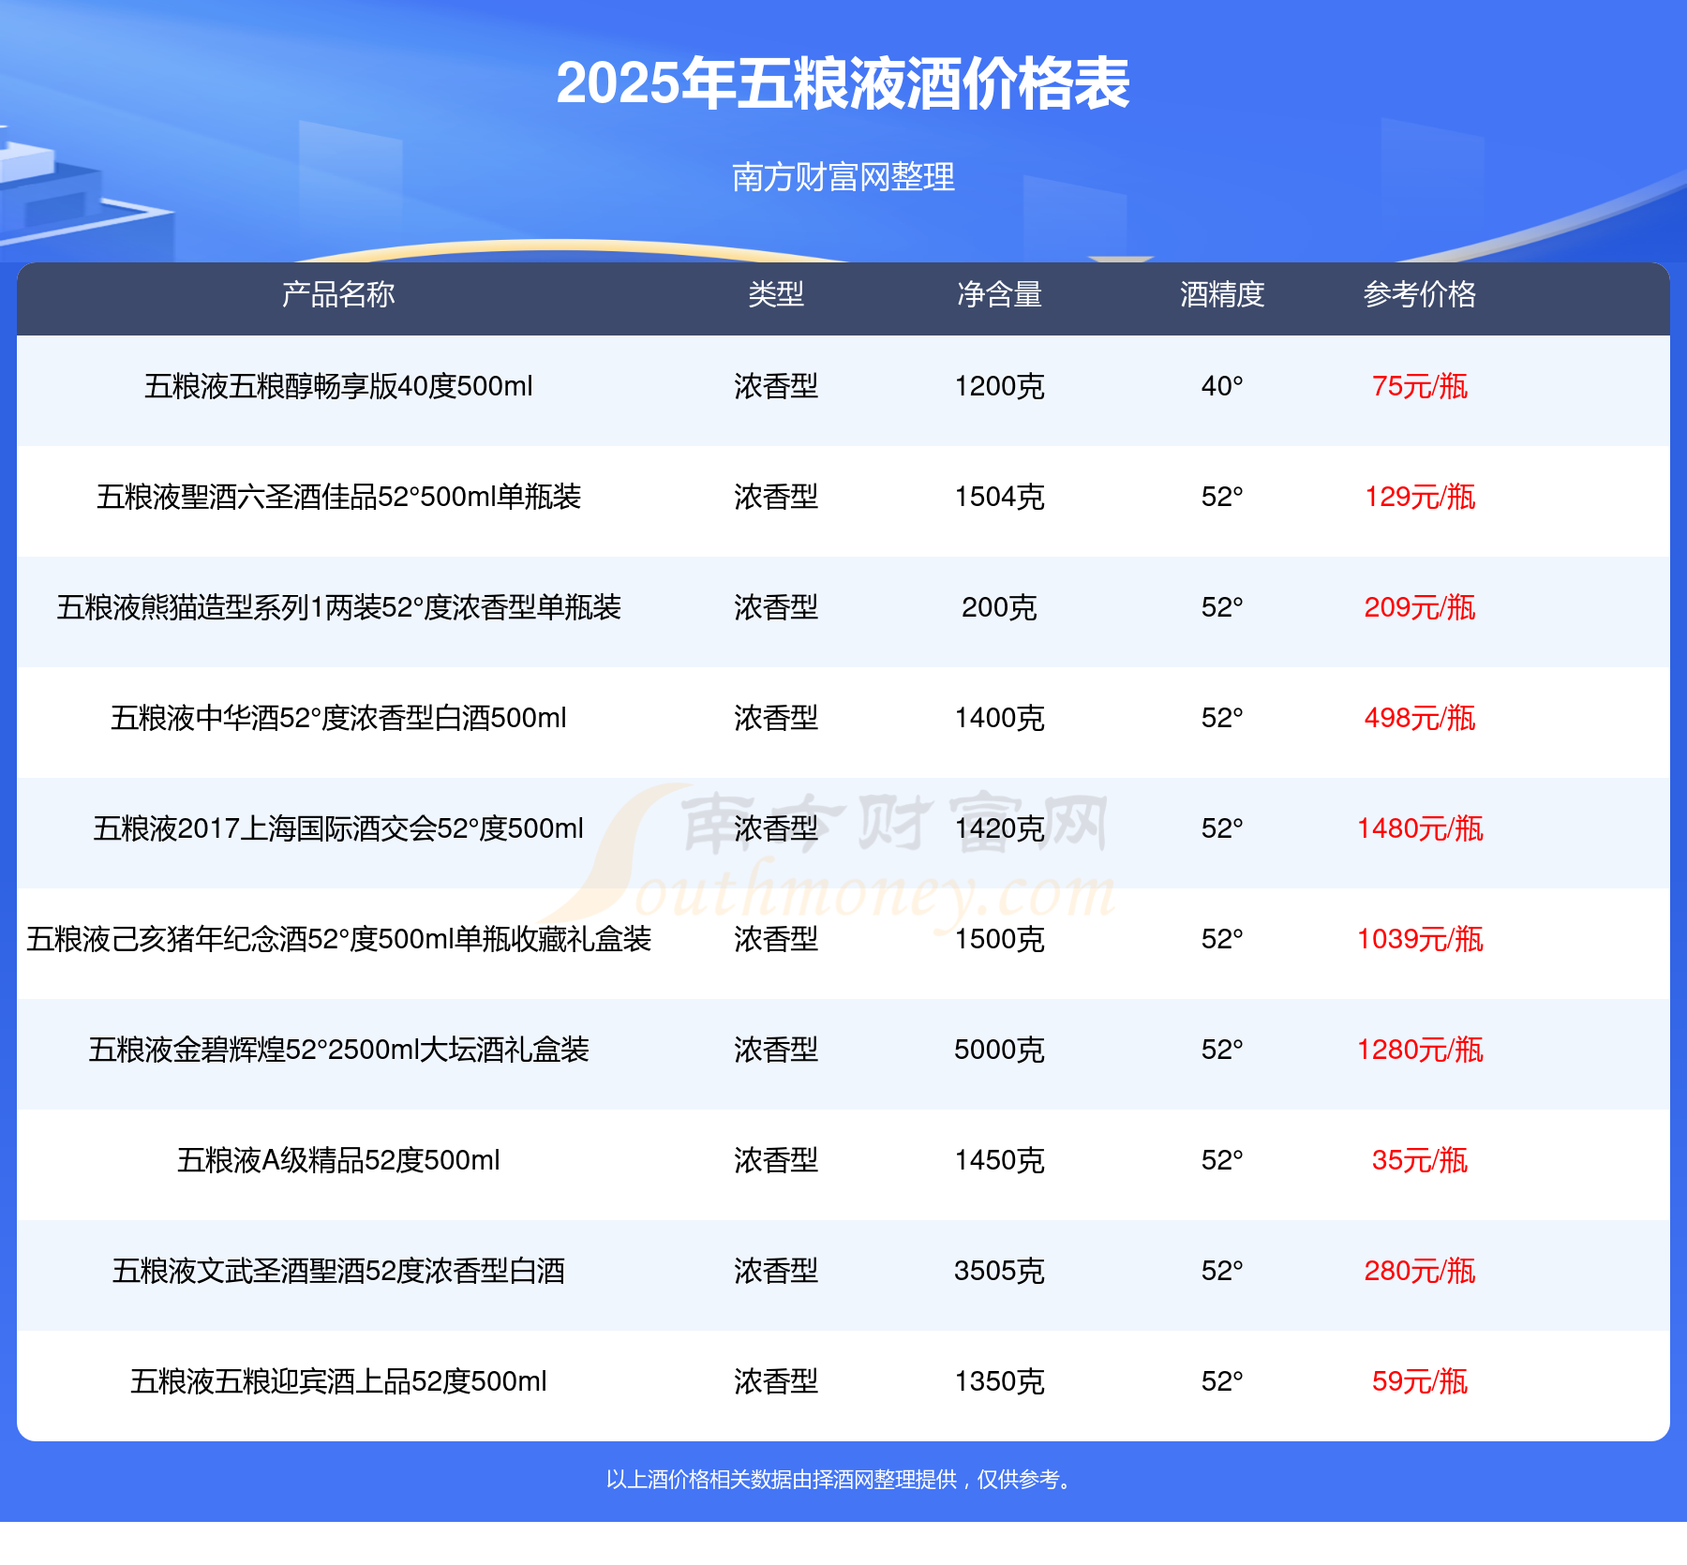Click the 1280元/瓶 price
The height and width of the screenshot is (1565, 1687).
click(1420, 1050)
